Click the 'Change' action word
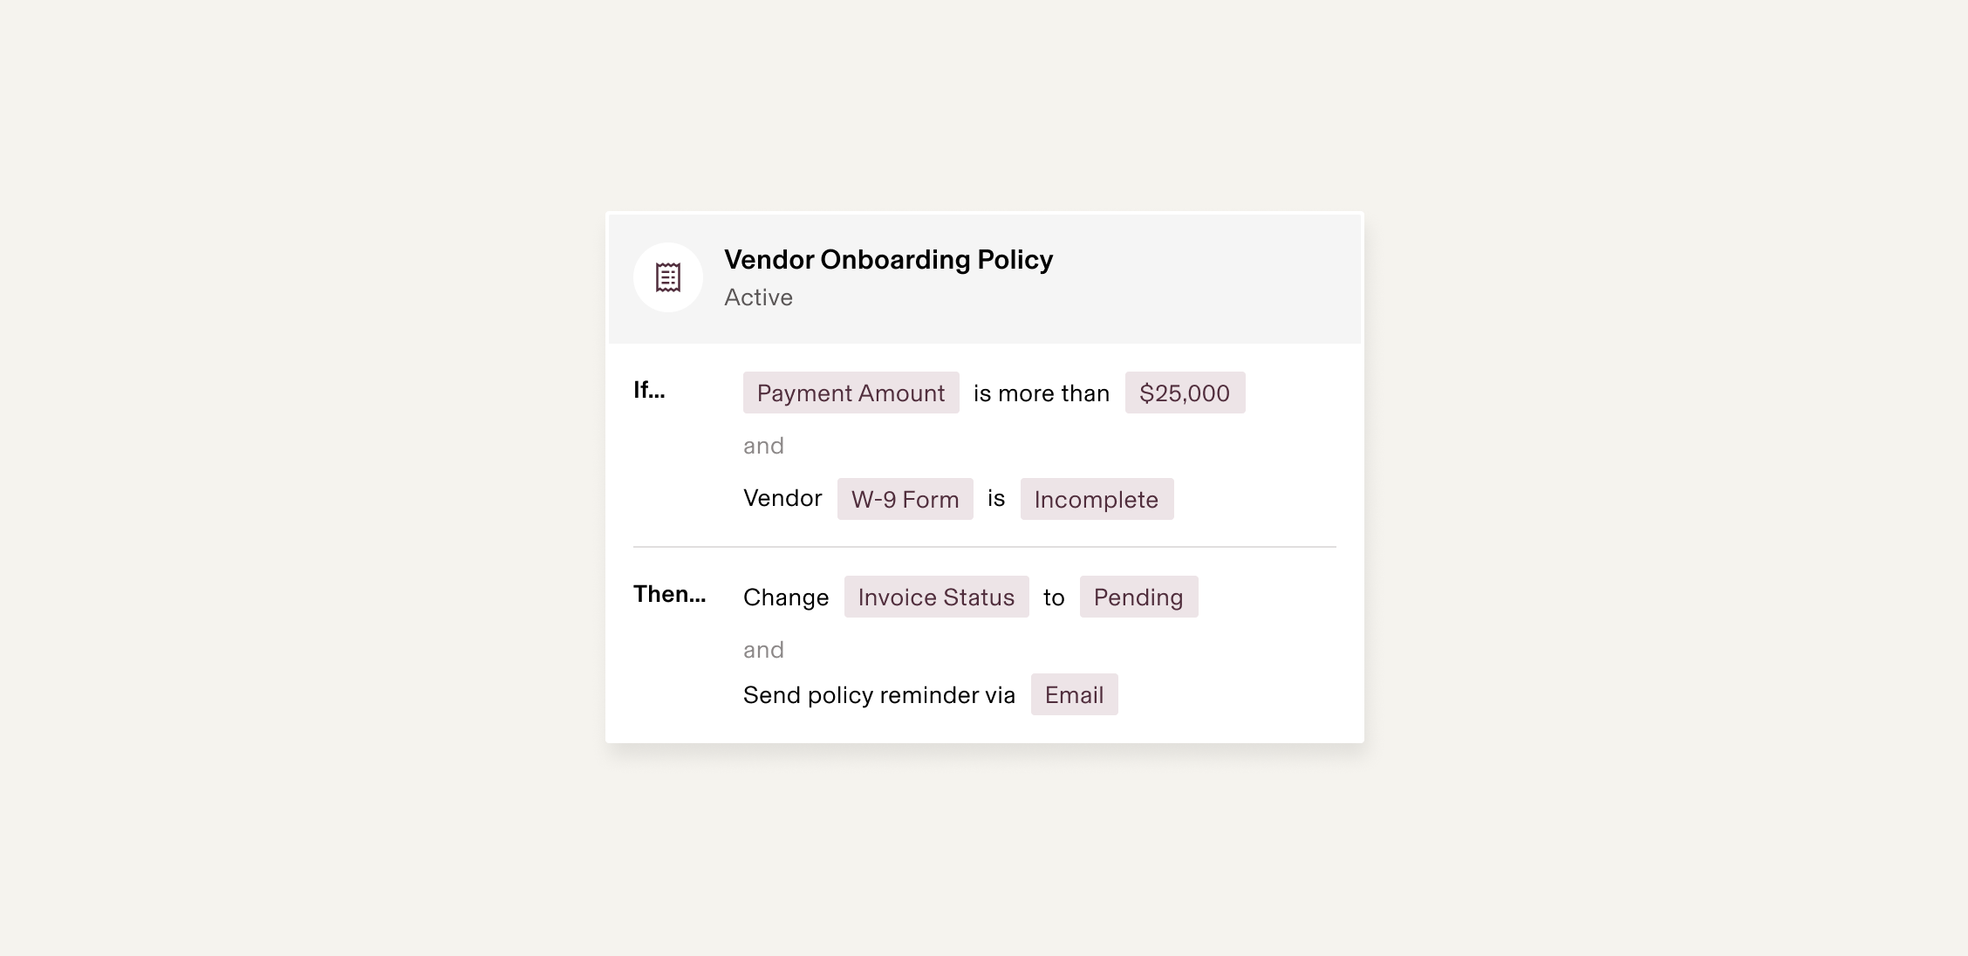Screen dimensions: 1968x956 (x=786, y=597)
